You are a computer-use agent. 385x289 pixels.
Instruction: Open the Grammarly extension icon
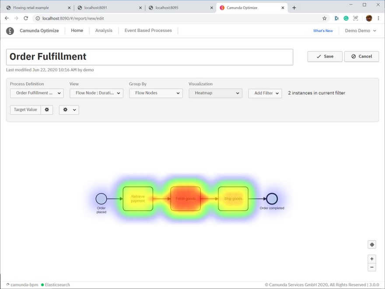[x=346, y=18]
